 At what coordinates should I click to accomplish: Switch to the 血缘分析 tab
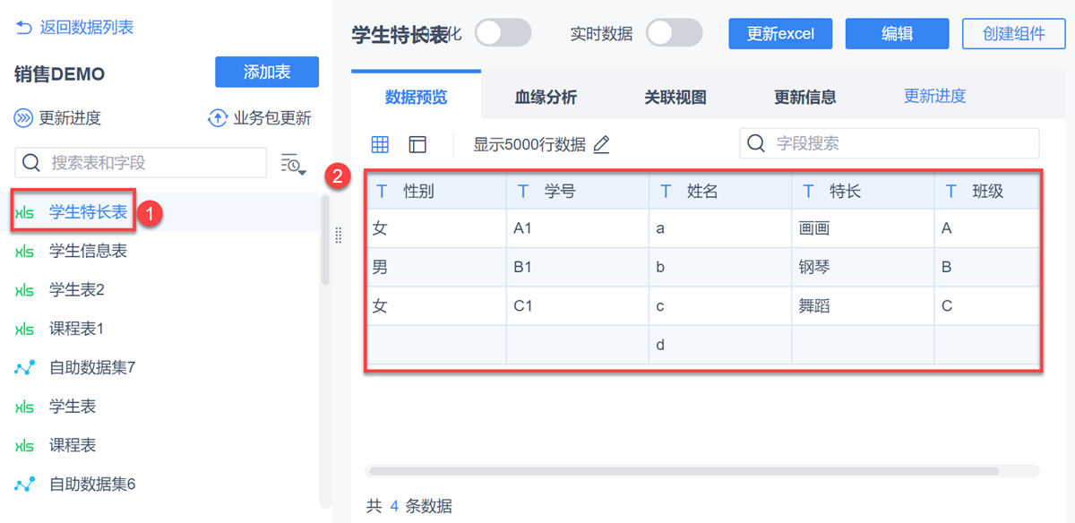[x=546, y=97]
